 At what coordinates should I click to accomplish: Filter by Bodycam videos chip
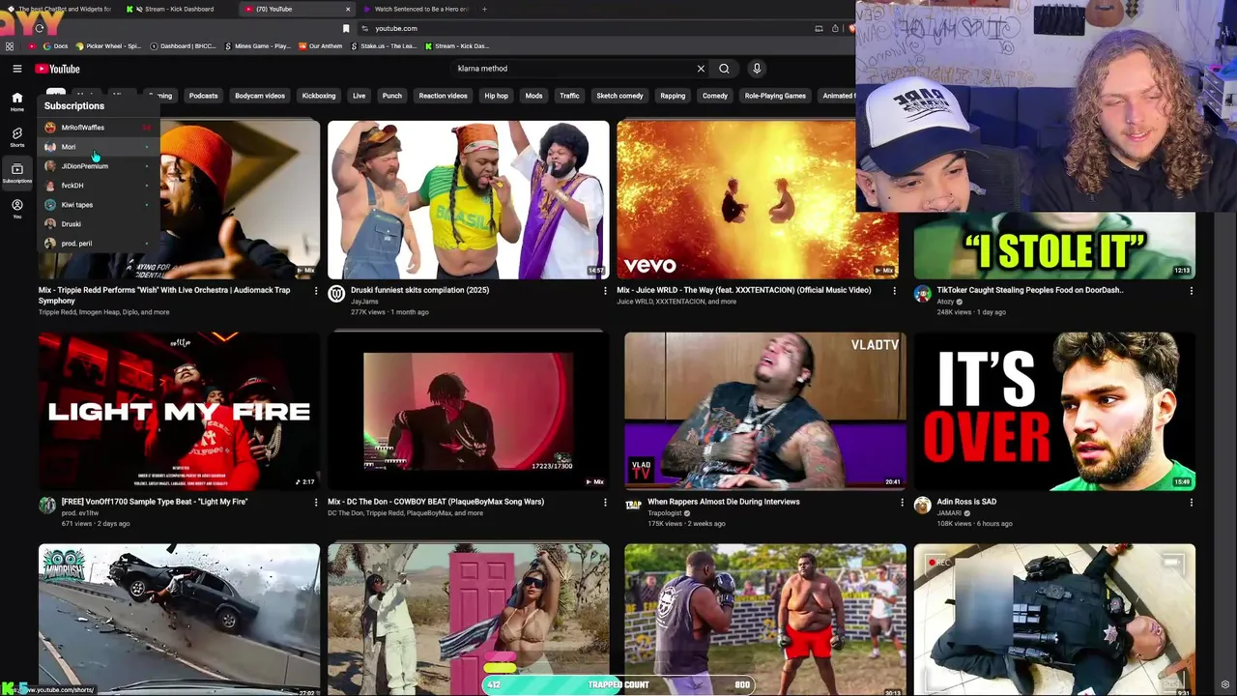pos(260,96)
